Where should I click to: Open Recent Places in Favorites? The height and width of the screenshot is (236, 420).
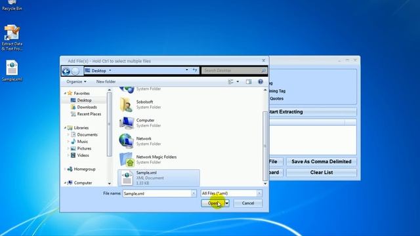(x=89, y=114)
